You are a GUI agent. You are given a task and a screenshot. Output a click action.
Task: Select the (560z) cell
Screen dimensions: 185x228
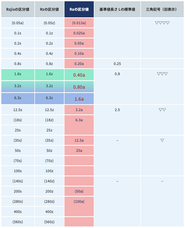[49, 222]
